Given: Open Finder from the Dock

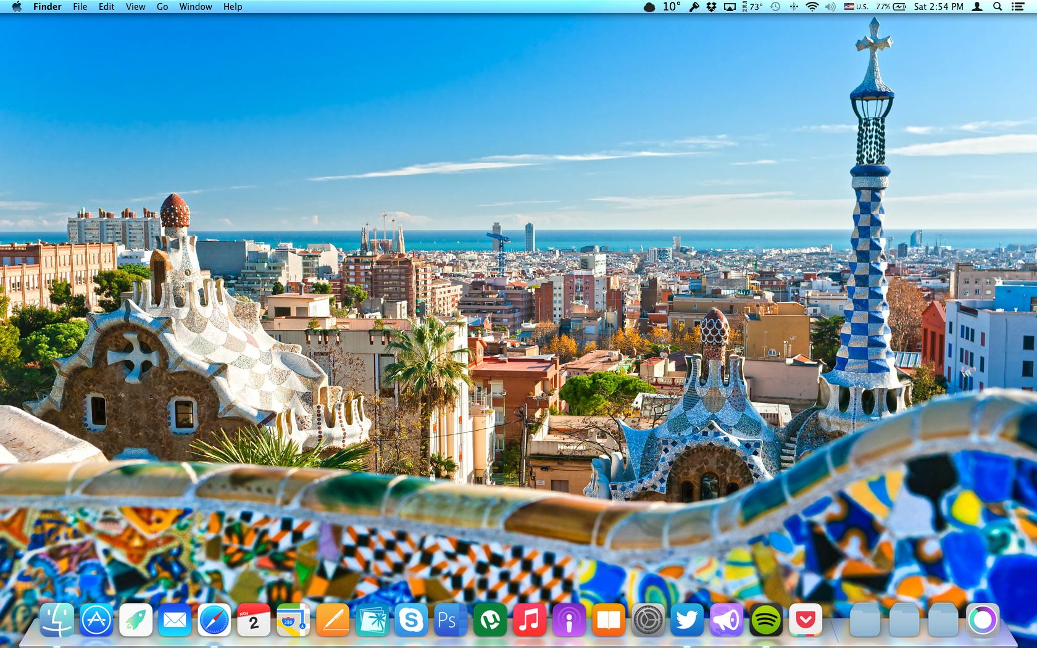Looking at the screenshot, I should coord(57,620).
